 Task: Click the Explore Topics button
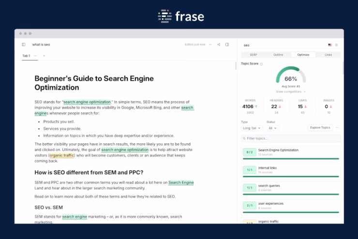coord(320,128)
